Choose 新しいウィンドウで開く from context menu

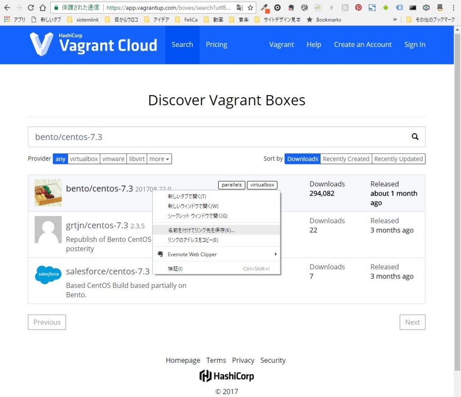point(217,206)
